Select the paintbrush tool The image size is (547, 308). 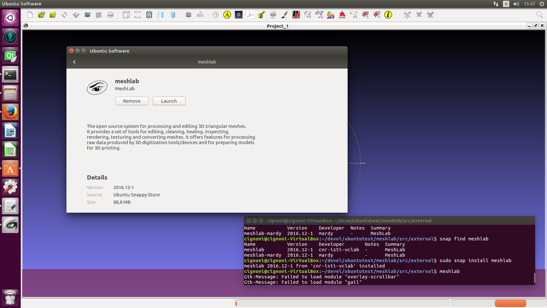(x=285, y=15)
